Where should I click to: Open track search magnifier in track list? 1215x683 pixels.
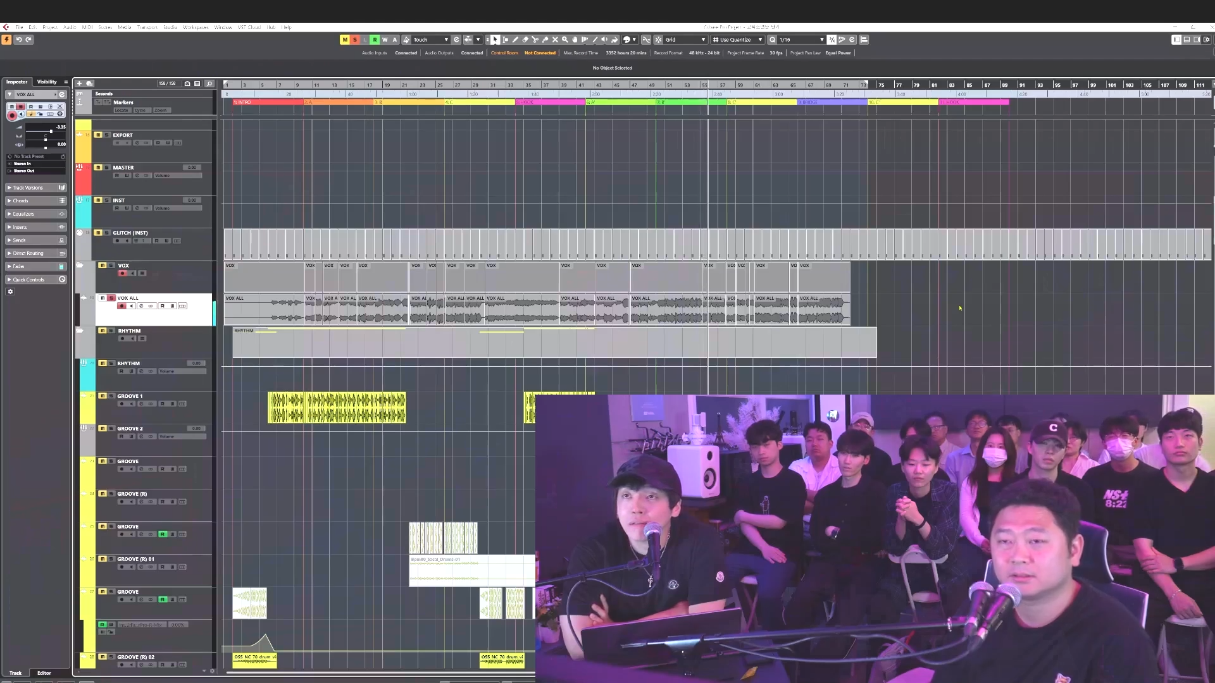coord(209,83)
